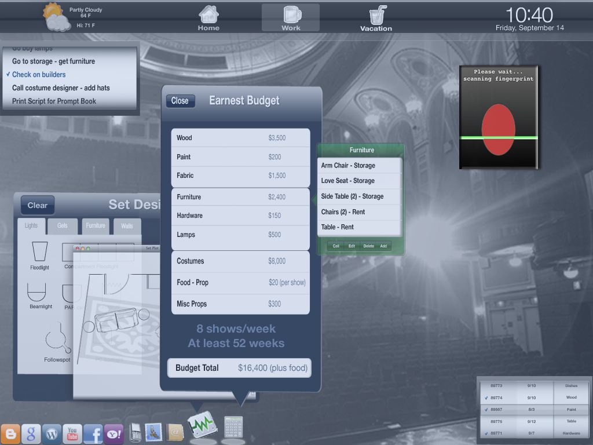Select Arm Chair - Storage in Furniture list
This screenshot has height=445, width=593.
[359, 165]
